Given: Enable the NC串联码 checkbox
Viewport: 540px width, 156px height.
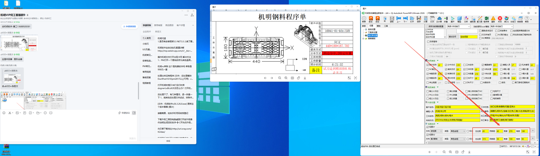Looking at the screenshot, I should pyautogui.click(x=480, y=38).
